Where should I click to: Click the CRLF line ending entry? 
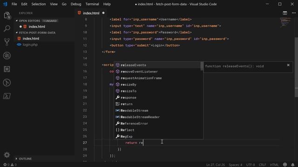click(x=262, y=165)
